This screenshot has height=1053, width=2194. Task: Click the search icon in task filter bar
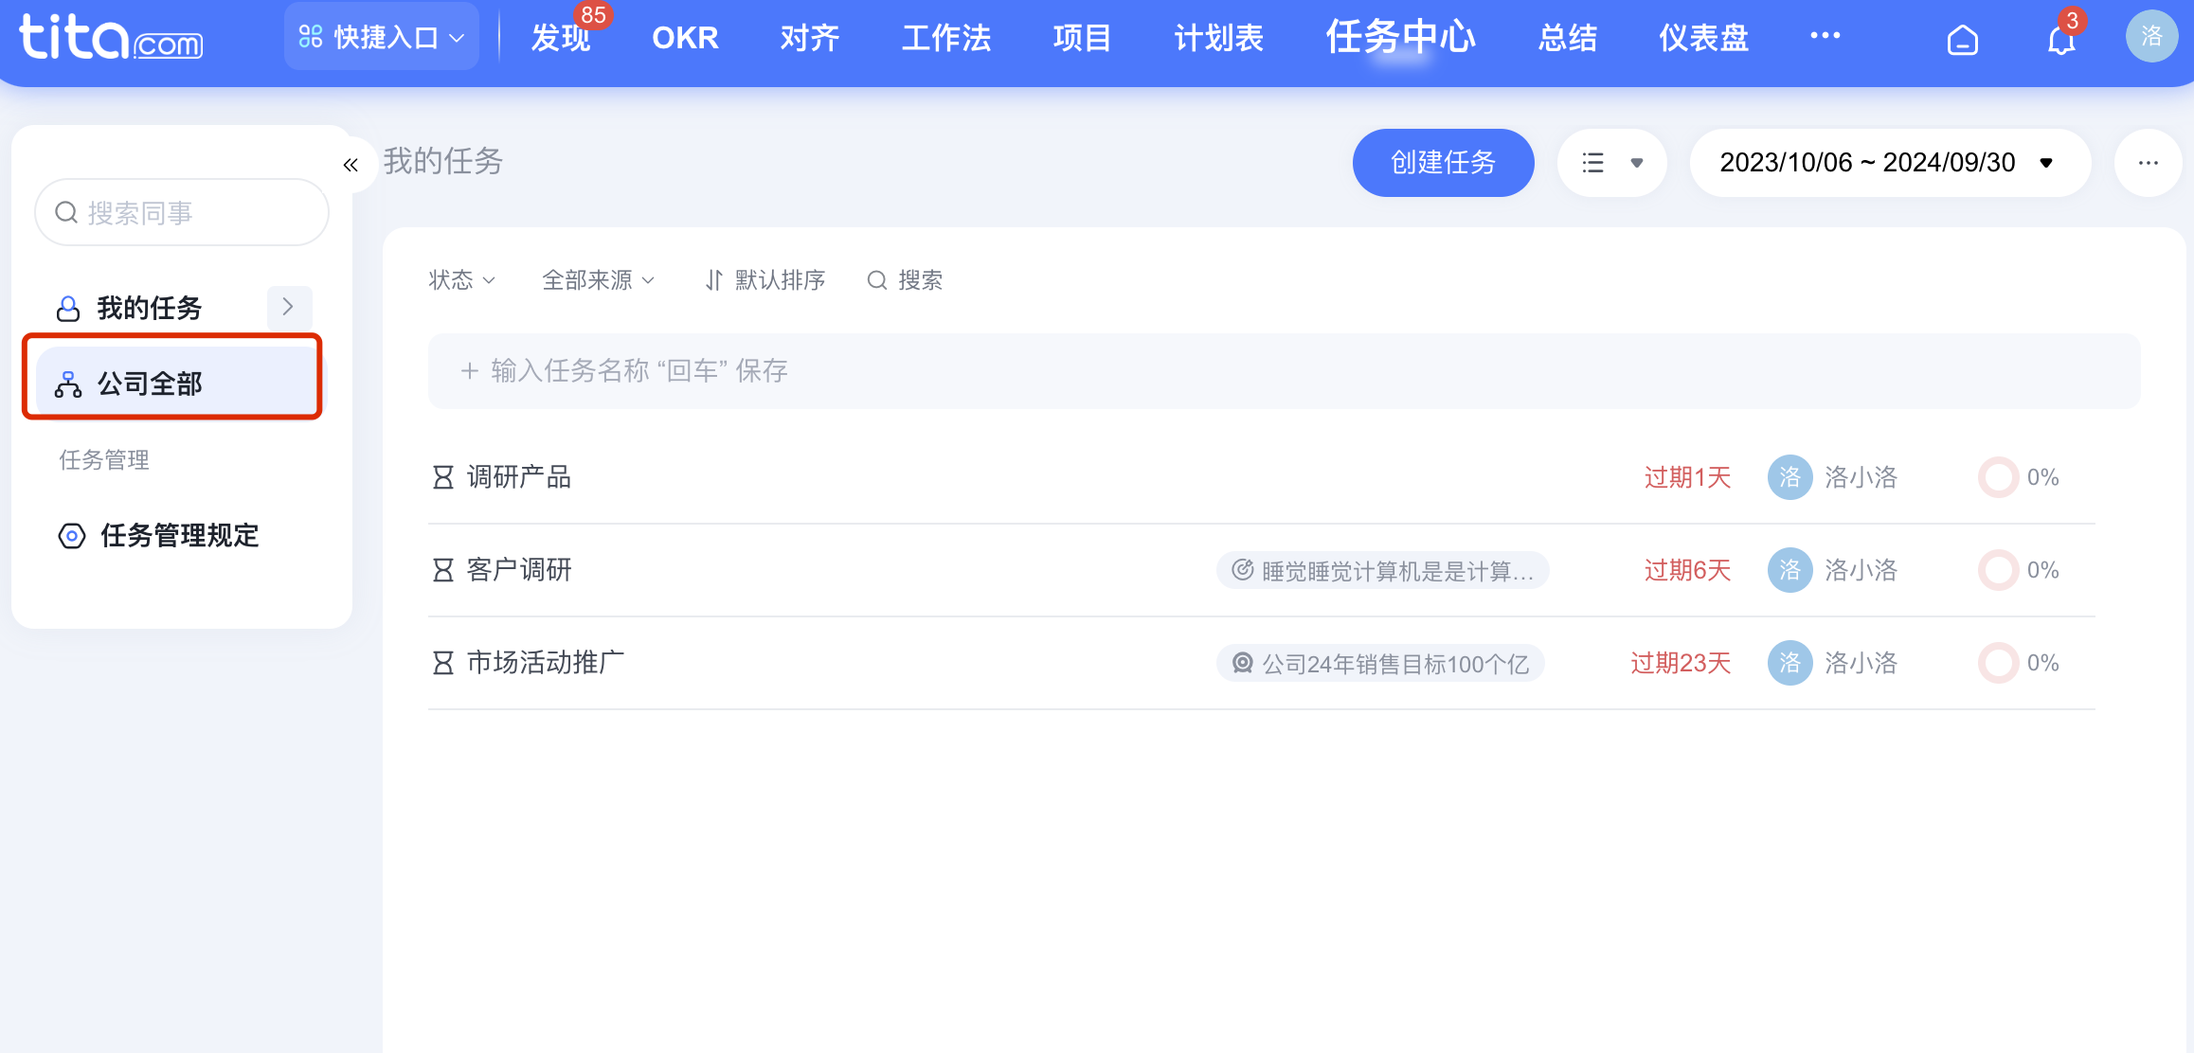tap(877, 280)
